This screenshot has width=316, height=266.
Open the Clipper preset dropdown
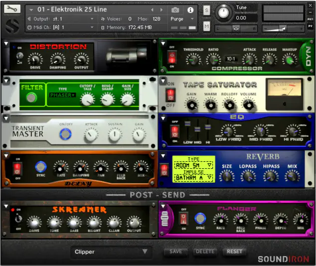coord(111,252)
